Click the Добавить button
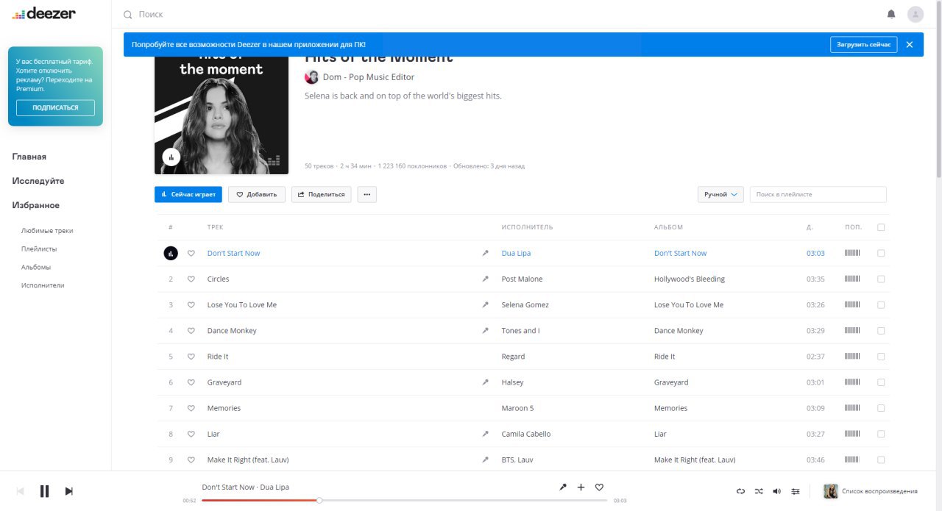This screenshot has height=511, width=942. 257,194
